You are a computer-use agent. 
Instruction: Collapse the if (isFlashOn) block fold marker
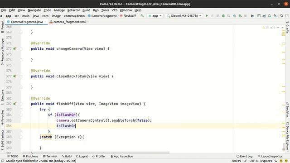[21, 115]
